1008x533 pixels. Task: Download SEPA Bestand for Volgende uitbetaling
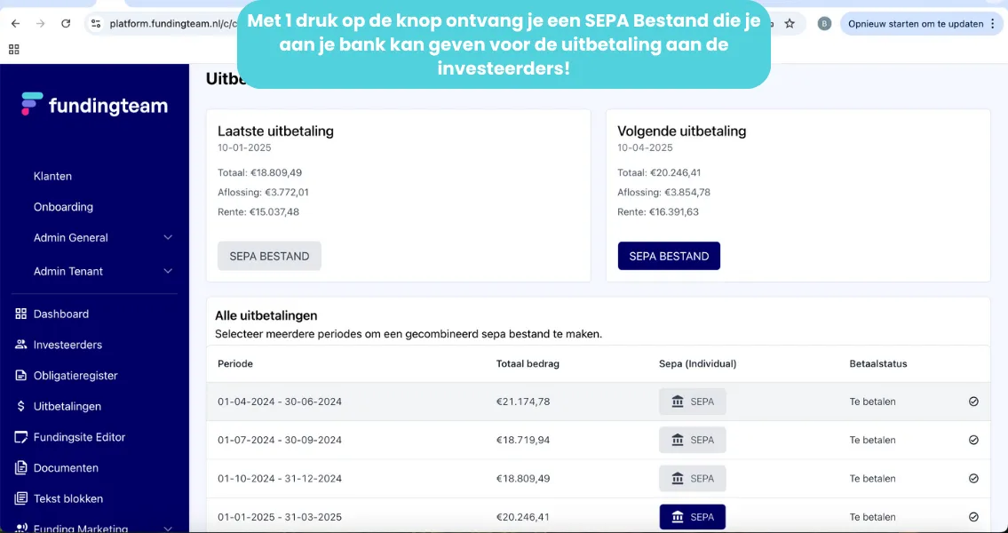tap(669, 256)
